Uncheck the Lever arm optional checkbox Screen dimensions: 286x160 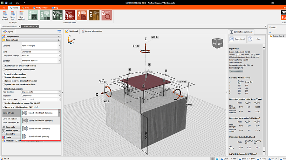point(3,107)
